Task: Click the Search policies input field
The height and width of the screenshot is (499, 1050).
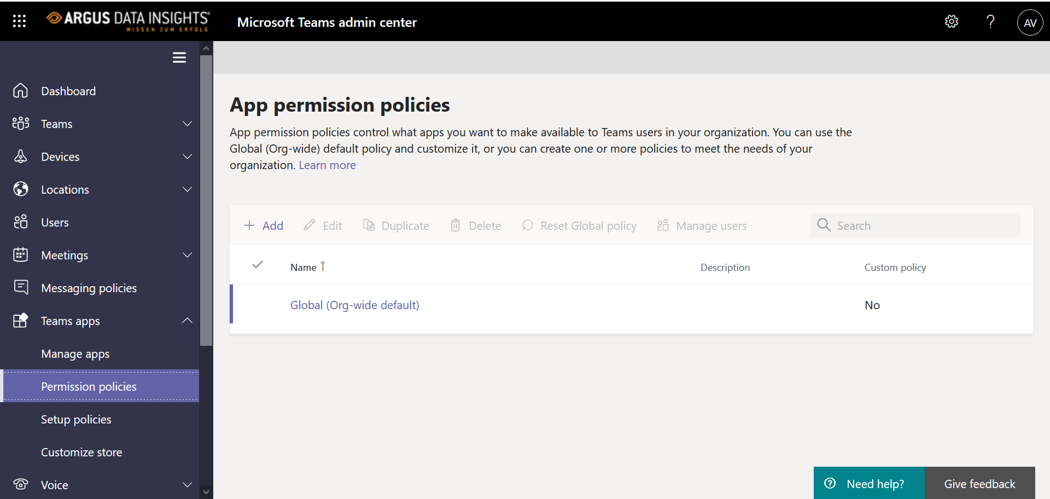Action: [915, 225]
